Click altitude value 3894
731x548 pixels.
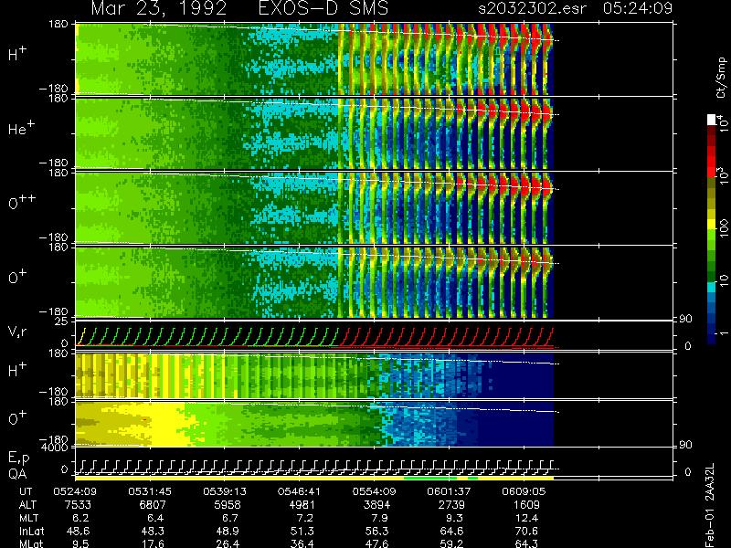click(x=376, y=505)
